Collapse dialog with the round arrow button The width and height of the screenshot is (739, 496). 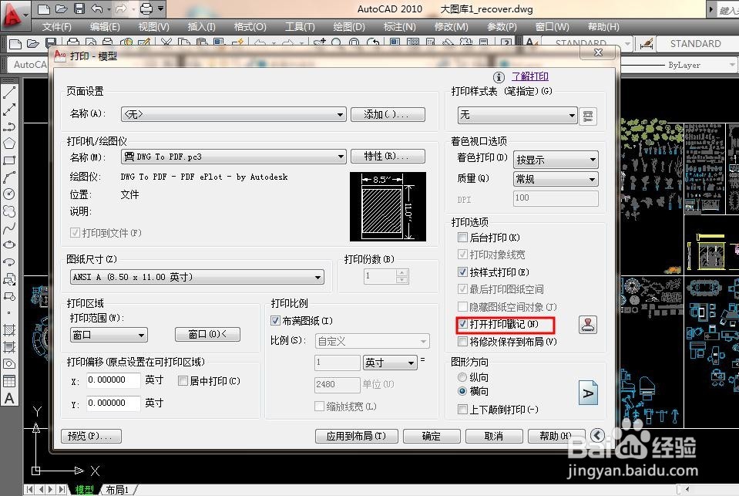click(598, 435)
